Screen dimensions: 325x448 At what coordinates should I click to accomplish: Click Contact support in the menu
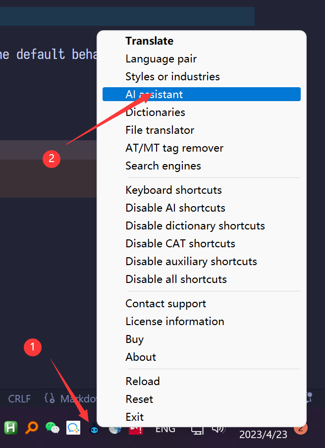click(x=165, y=303)
